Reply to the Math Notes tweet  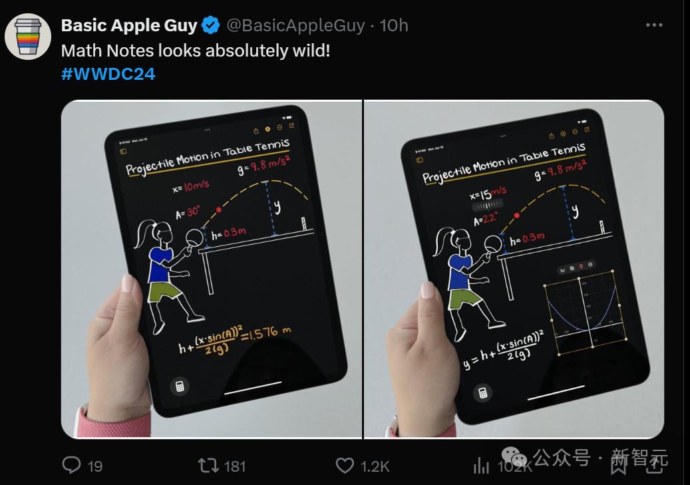tap(72, 465)
